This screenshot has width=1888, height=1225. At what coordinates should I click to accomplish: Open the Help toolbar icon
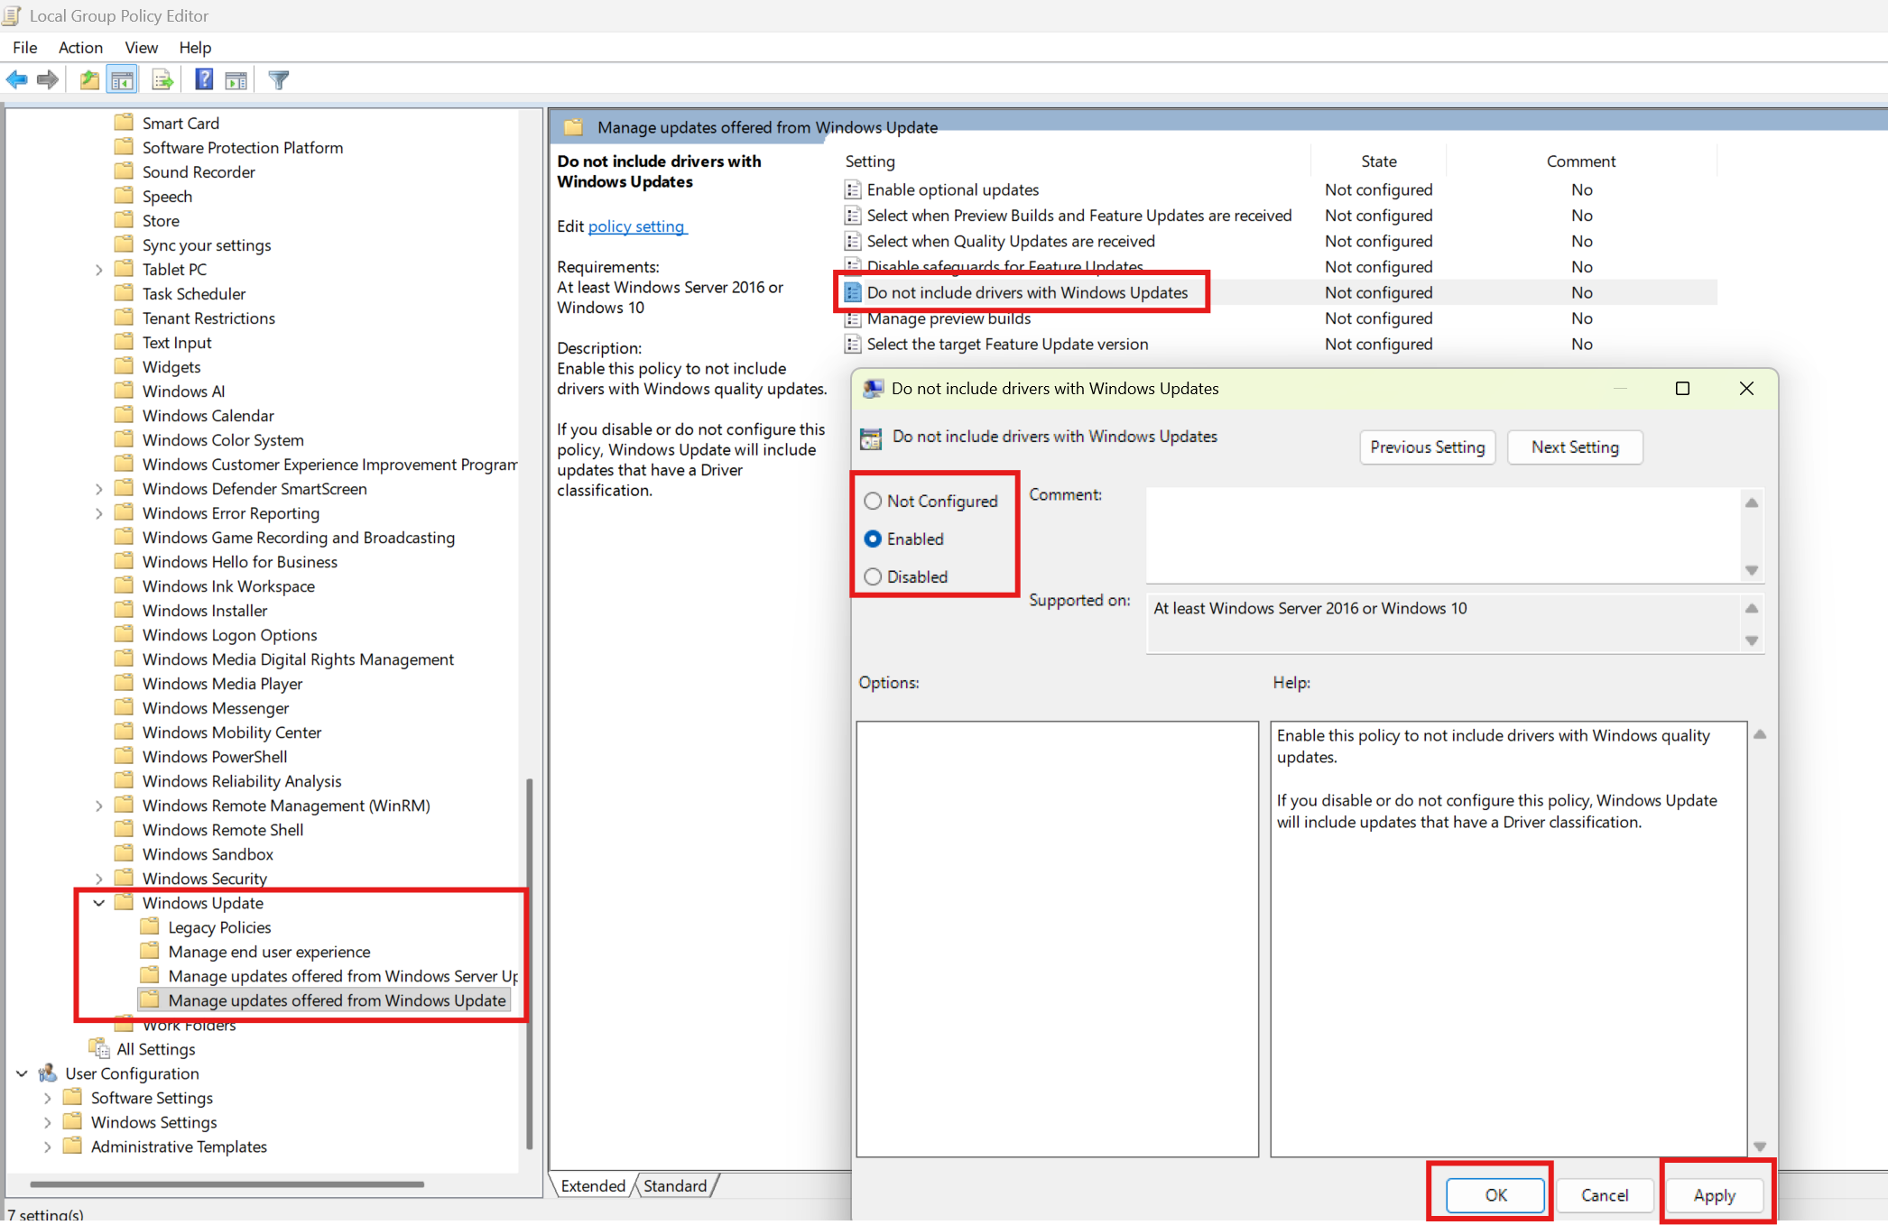pyautogui.click(x=204, y=80)
